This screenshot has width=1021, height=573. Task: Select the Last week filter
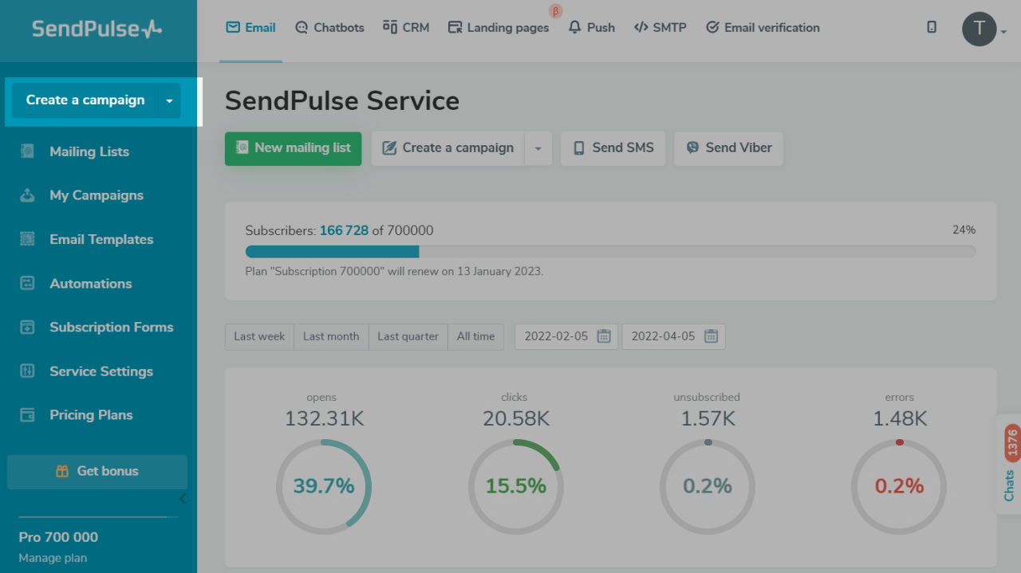coord(259,336)
